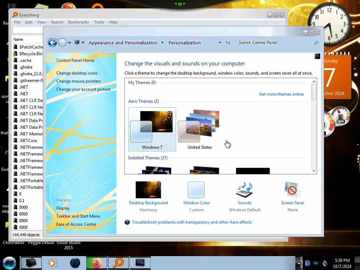Click the analog clock desktop gadget
Viewport: 360px width, 270px height.
coord(329,24)
